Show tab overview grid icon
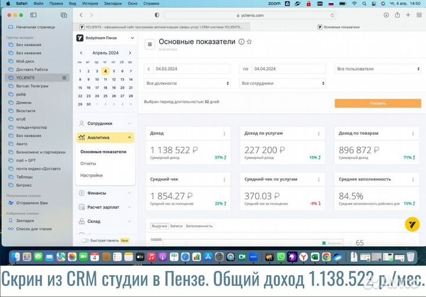The width and height of the screenshot is (426, 297). [419, 15]
